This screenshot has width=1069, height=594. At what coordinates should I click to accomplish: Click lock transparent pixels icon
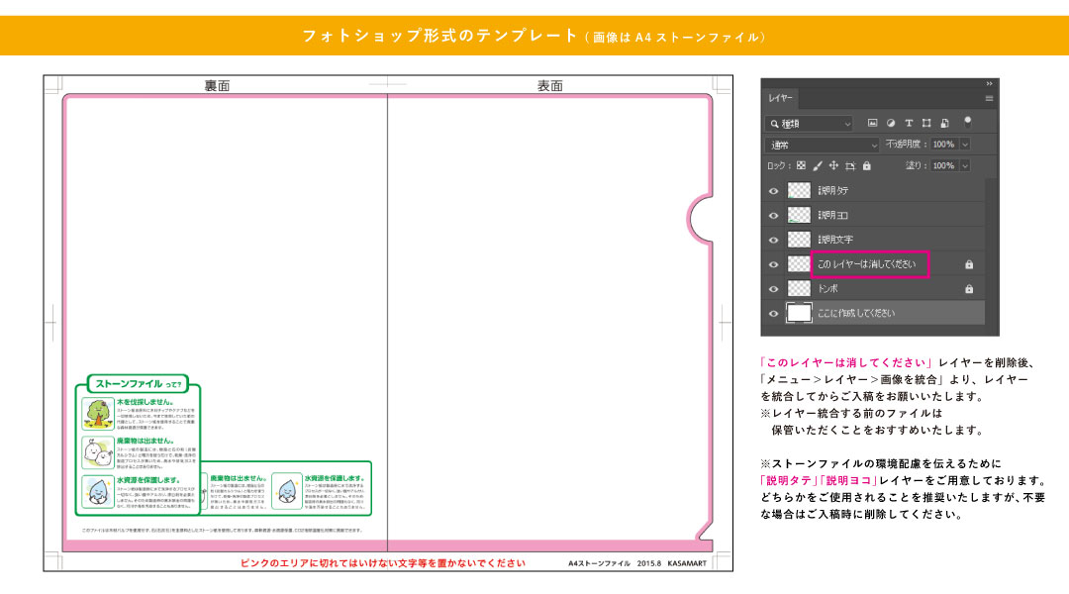tap(802, 166)
